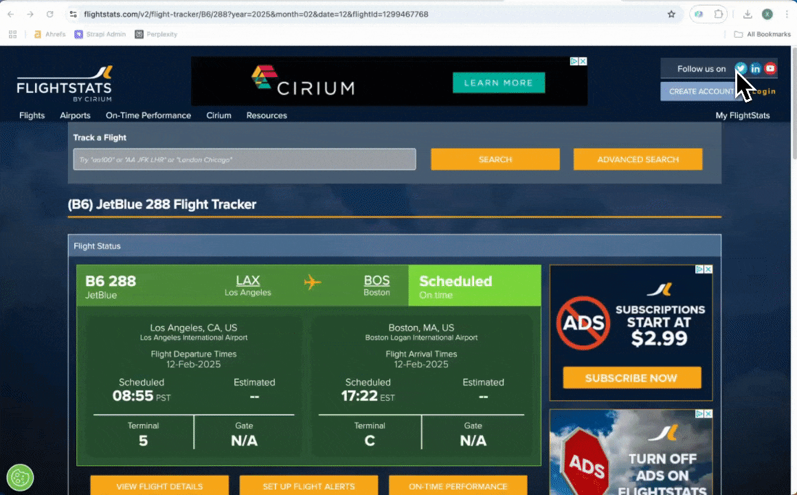Click the browser back arrow
The image size is (797, 495).
coord(11,14)
